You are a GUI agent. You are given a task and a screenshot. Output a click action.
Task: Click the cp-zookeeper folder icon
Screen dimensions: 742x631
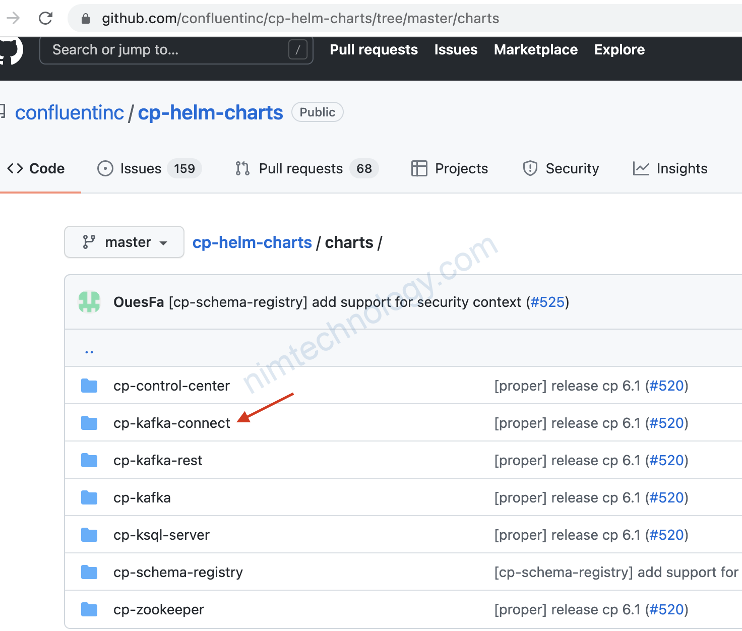pyautogui.click(x=89, y=610)
